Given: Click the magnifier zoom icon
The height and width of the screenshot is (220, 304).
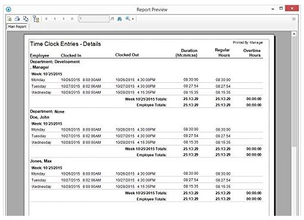Looking at the screenshot, I should (x=128, y=19).
